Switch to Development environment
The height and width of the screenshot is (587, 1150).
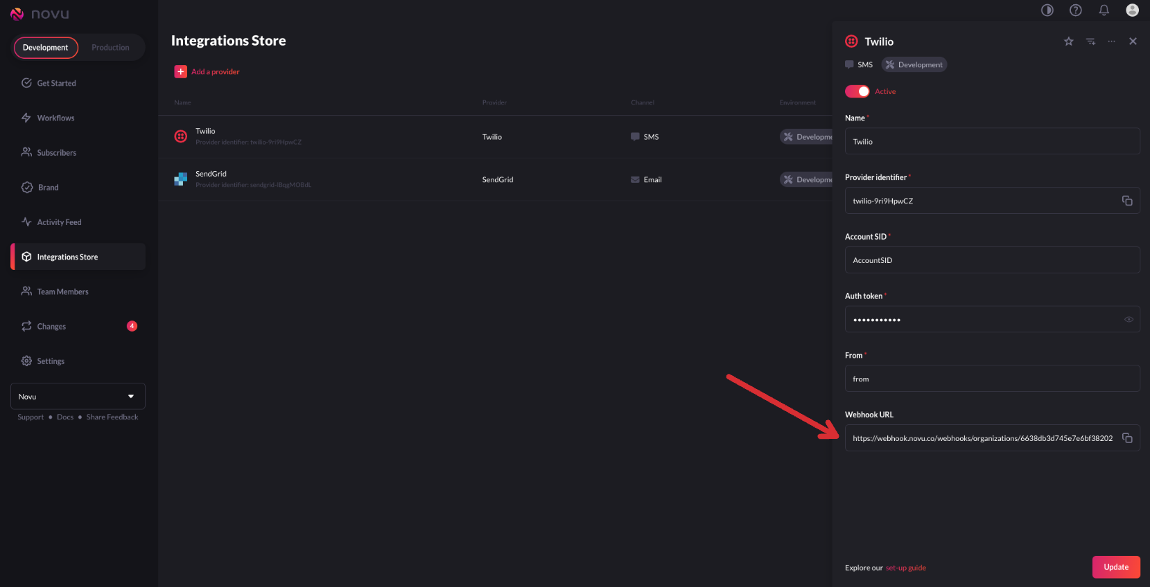click(46, 48)
